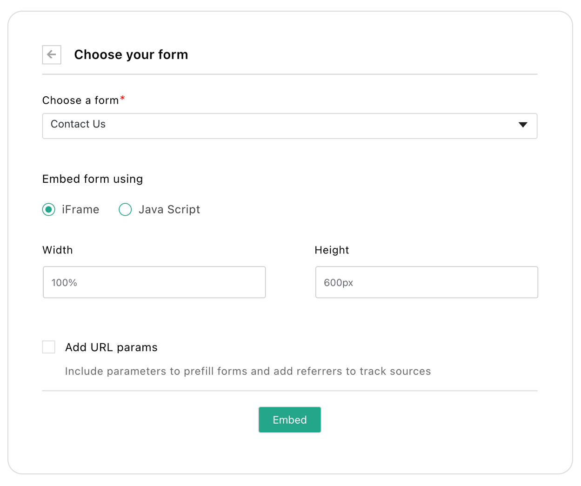The width and height of the screenshot is (581, 486).
Task: Click the Choose a form label
Action: 80,100
